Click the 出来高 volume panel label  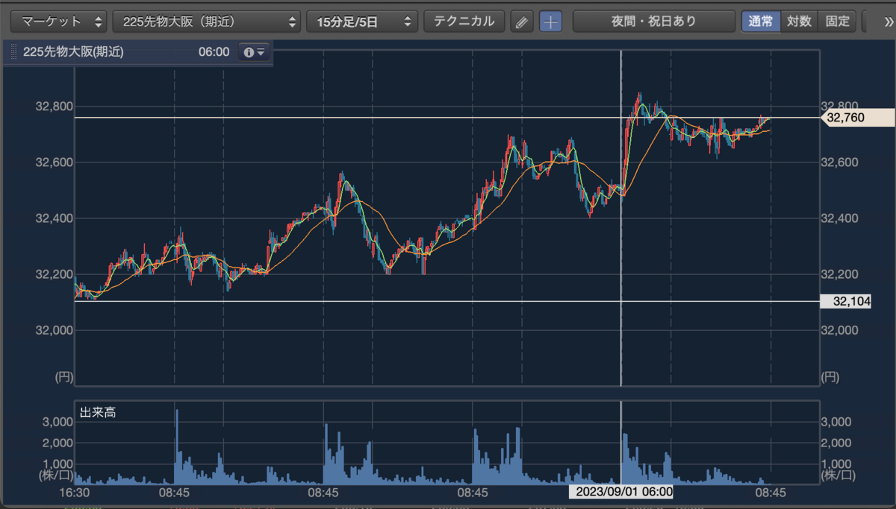(98, 412)
